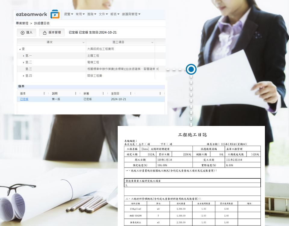Screen dimensions: 289x226
Task: Open the kebab menu on the 生效日 column
Action: point(131,93)
